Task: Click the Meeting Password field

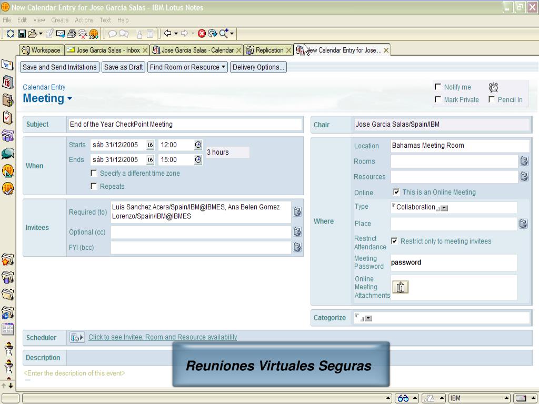Action: [454, 262]
